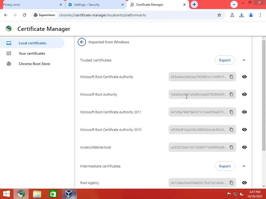Export the Intermediate certificates
This screenshot has width=266, height=199.
(x=225, y=166)
